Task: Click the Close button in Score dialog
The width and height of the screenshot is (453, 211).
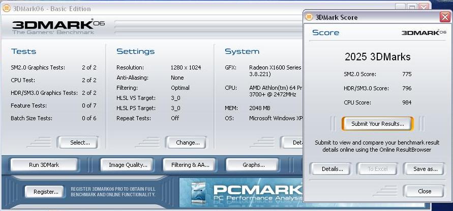Action: (x=424, y=191)
